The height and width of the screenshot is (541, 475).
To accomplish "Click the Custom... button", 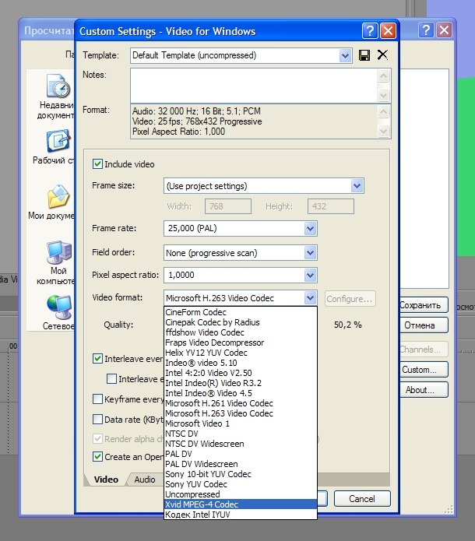I will coord(424,370).
